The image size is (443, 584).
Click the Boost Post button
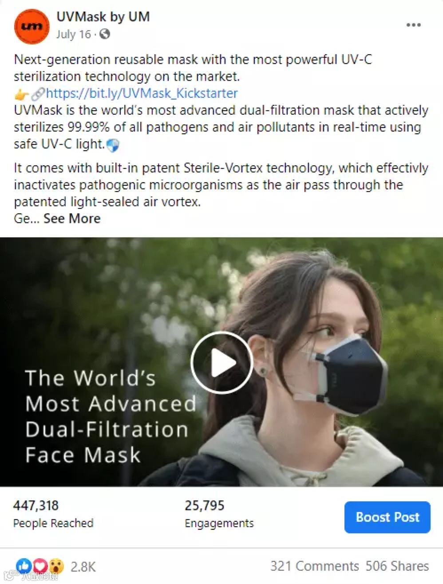[387, 517]
